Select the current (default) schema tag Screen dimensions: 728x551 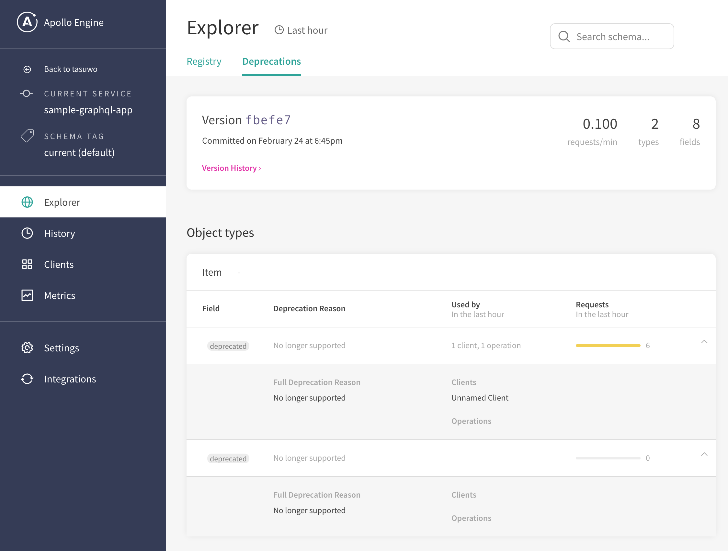[x=79, y=152]
